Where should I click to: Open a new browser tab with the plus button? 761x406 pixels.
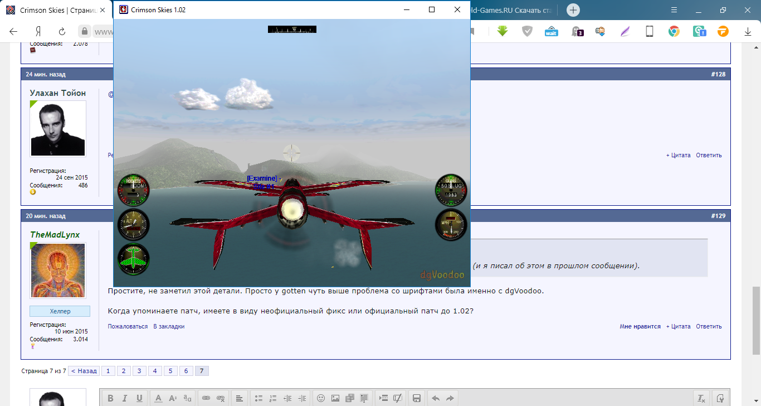pos(573,10)
